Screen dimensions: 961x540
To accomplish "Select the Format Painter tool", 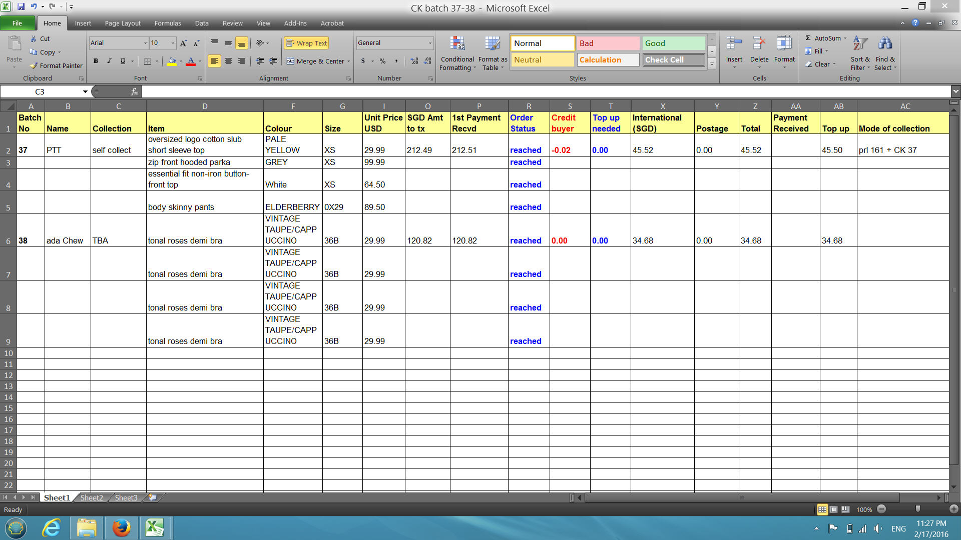I will (x=56, y=65).
